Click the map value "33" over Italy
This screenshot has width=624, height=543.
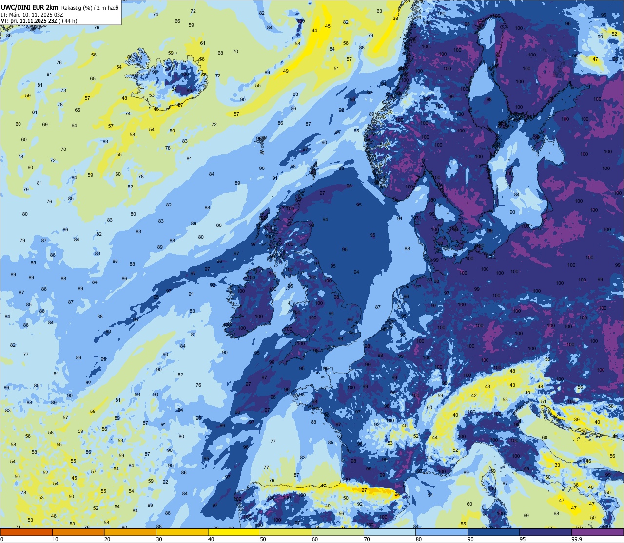pyautogui.click(x=557, y=465)
